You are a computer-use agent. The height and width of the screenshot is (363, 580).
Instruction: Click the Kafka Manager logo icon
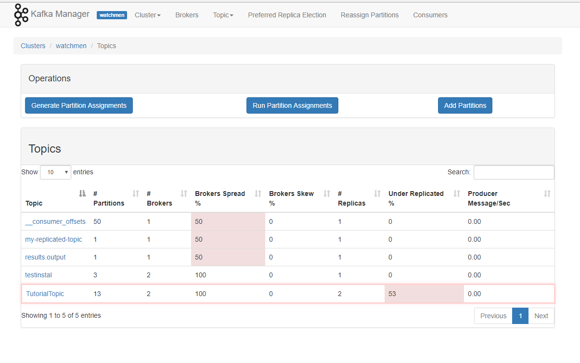coord(21,14)
